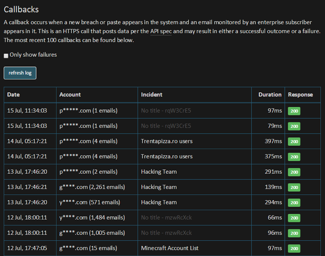
Task: Select the Hacking Team incident entry
Action: (x=159, y=172)
